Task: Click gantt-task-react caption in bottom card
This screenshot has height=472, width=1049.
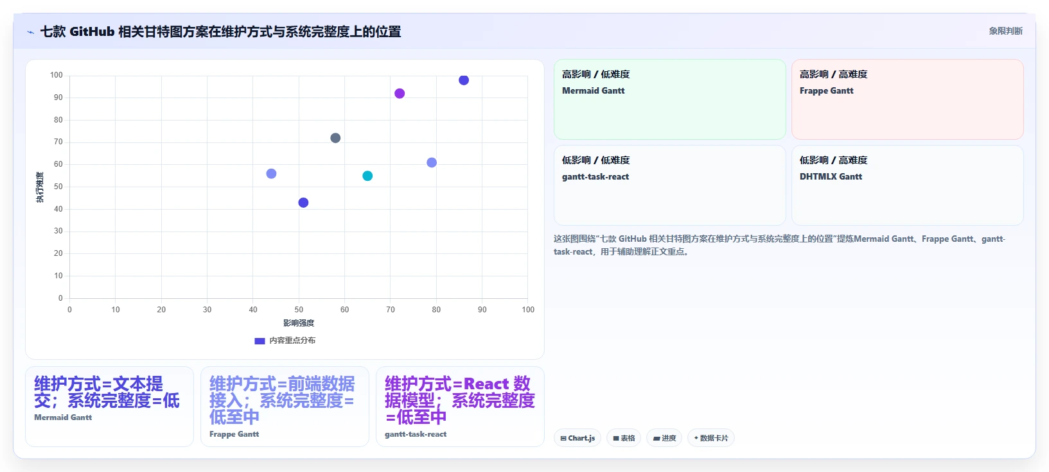Action: point(416,434)
